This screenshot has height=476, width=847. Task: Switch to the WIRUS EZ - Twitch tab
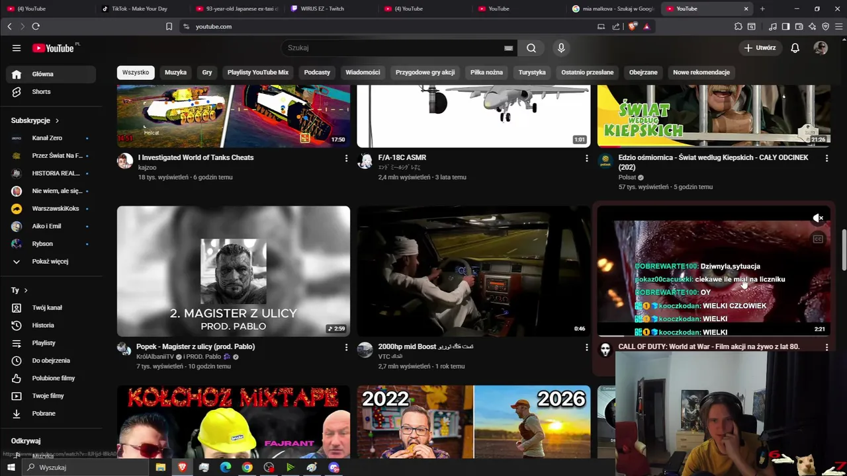[x=328, y=9]
